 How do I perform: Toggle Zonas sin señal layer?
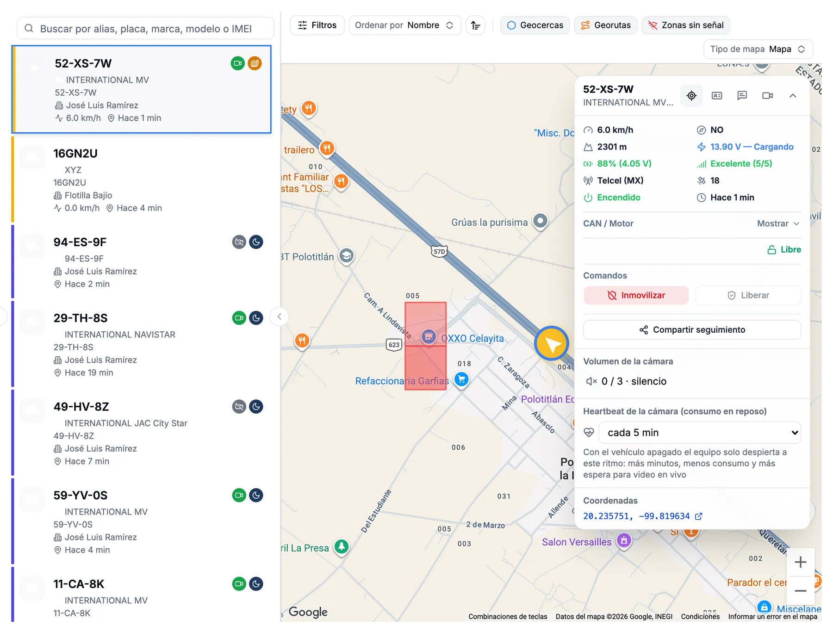click(x=686, y=25)
